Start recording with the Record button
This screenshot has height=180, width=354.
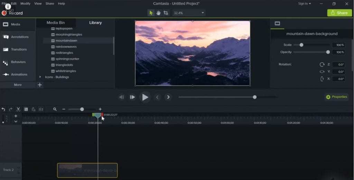(12, 13)
